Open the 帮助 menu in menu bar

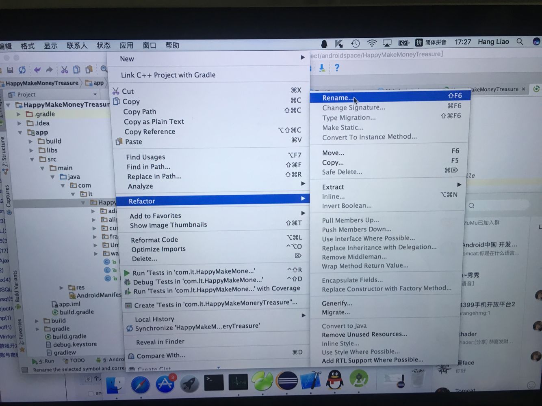click(x=172, y=45)
